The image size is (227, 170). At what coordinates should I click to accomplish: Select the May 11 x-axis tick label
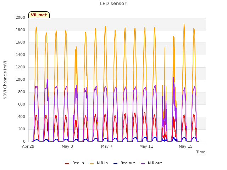[x=146, y=146]
